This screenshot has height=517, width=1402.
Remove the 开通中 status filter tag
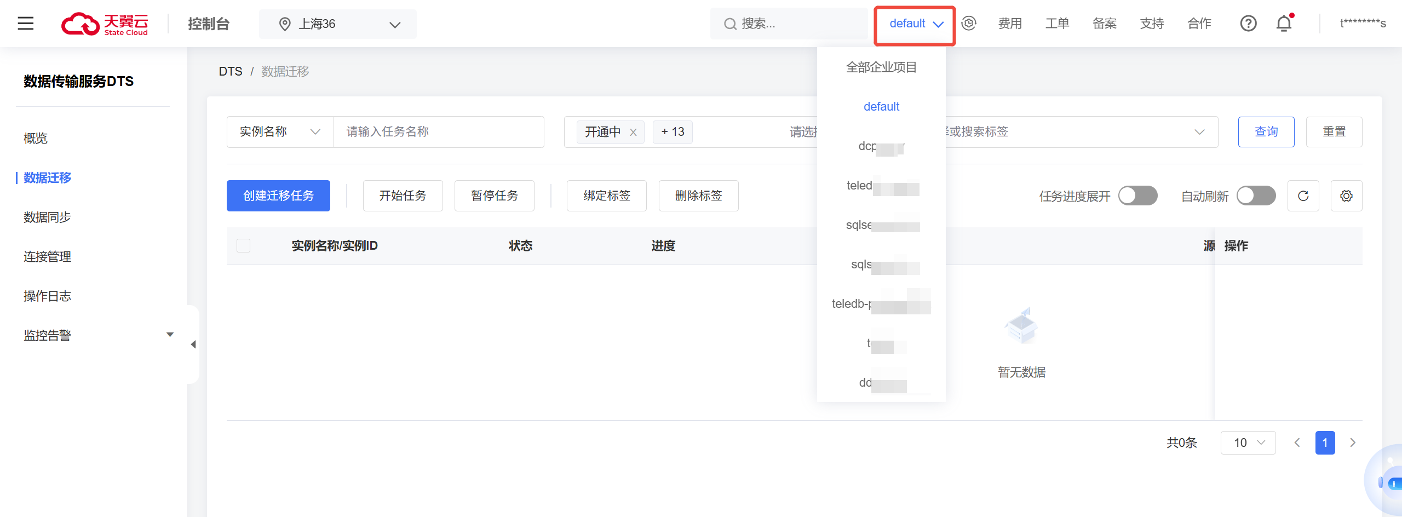pyautogui.click(x=633, y=133)
